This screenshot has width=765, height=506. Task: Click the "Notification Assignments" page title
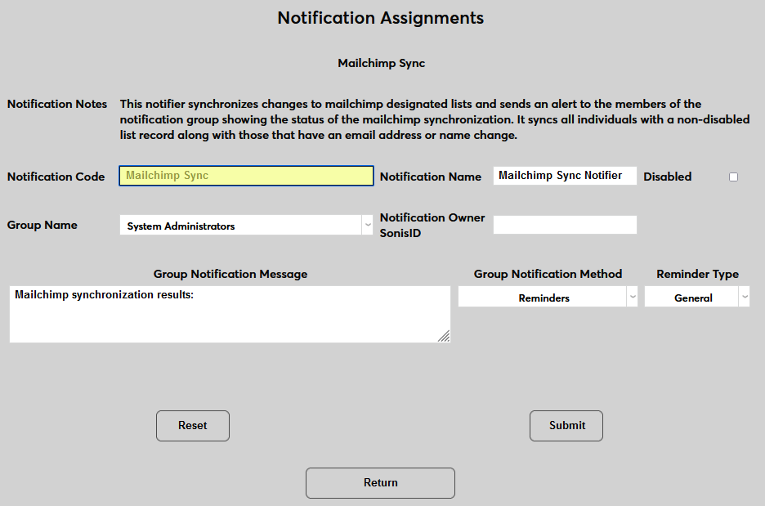pyautogui.click(x=381, y=18)
